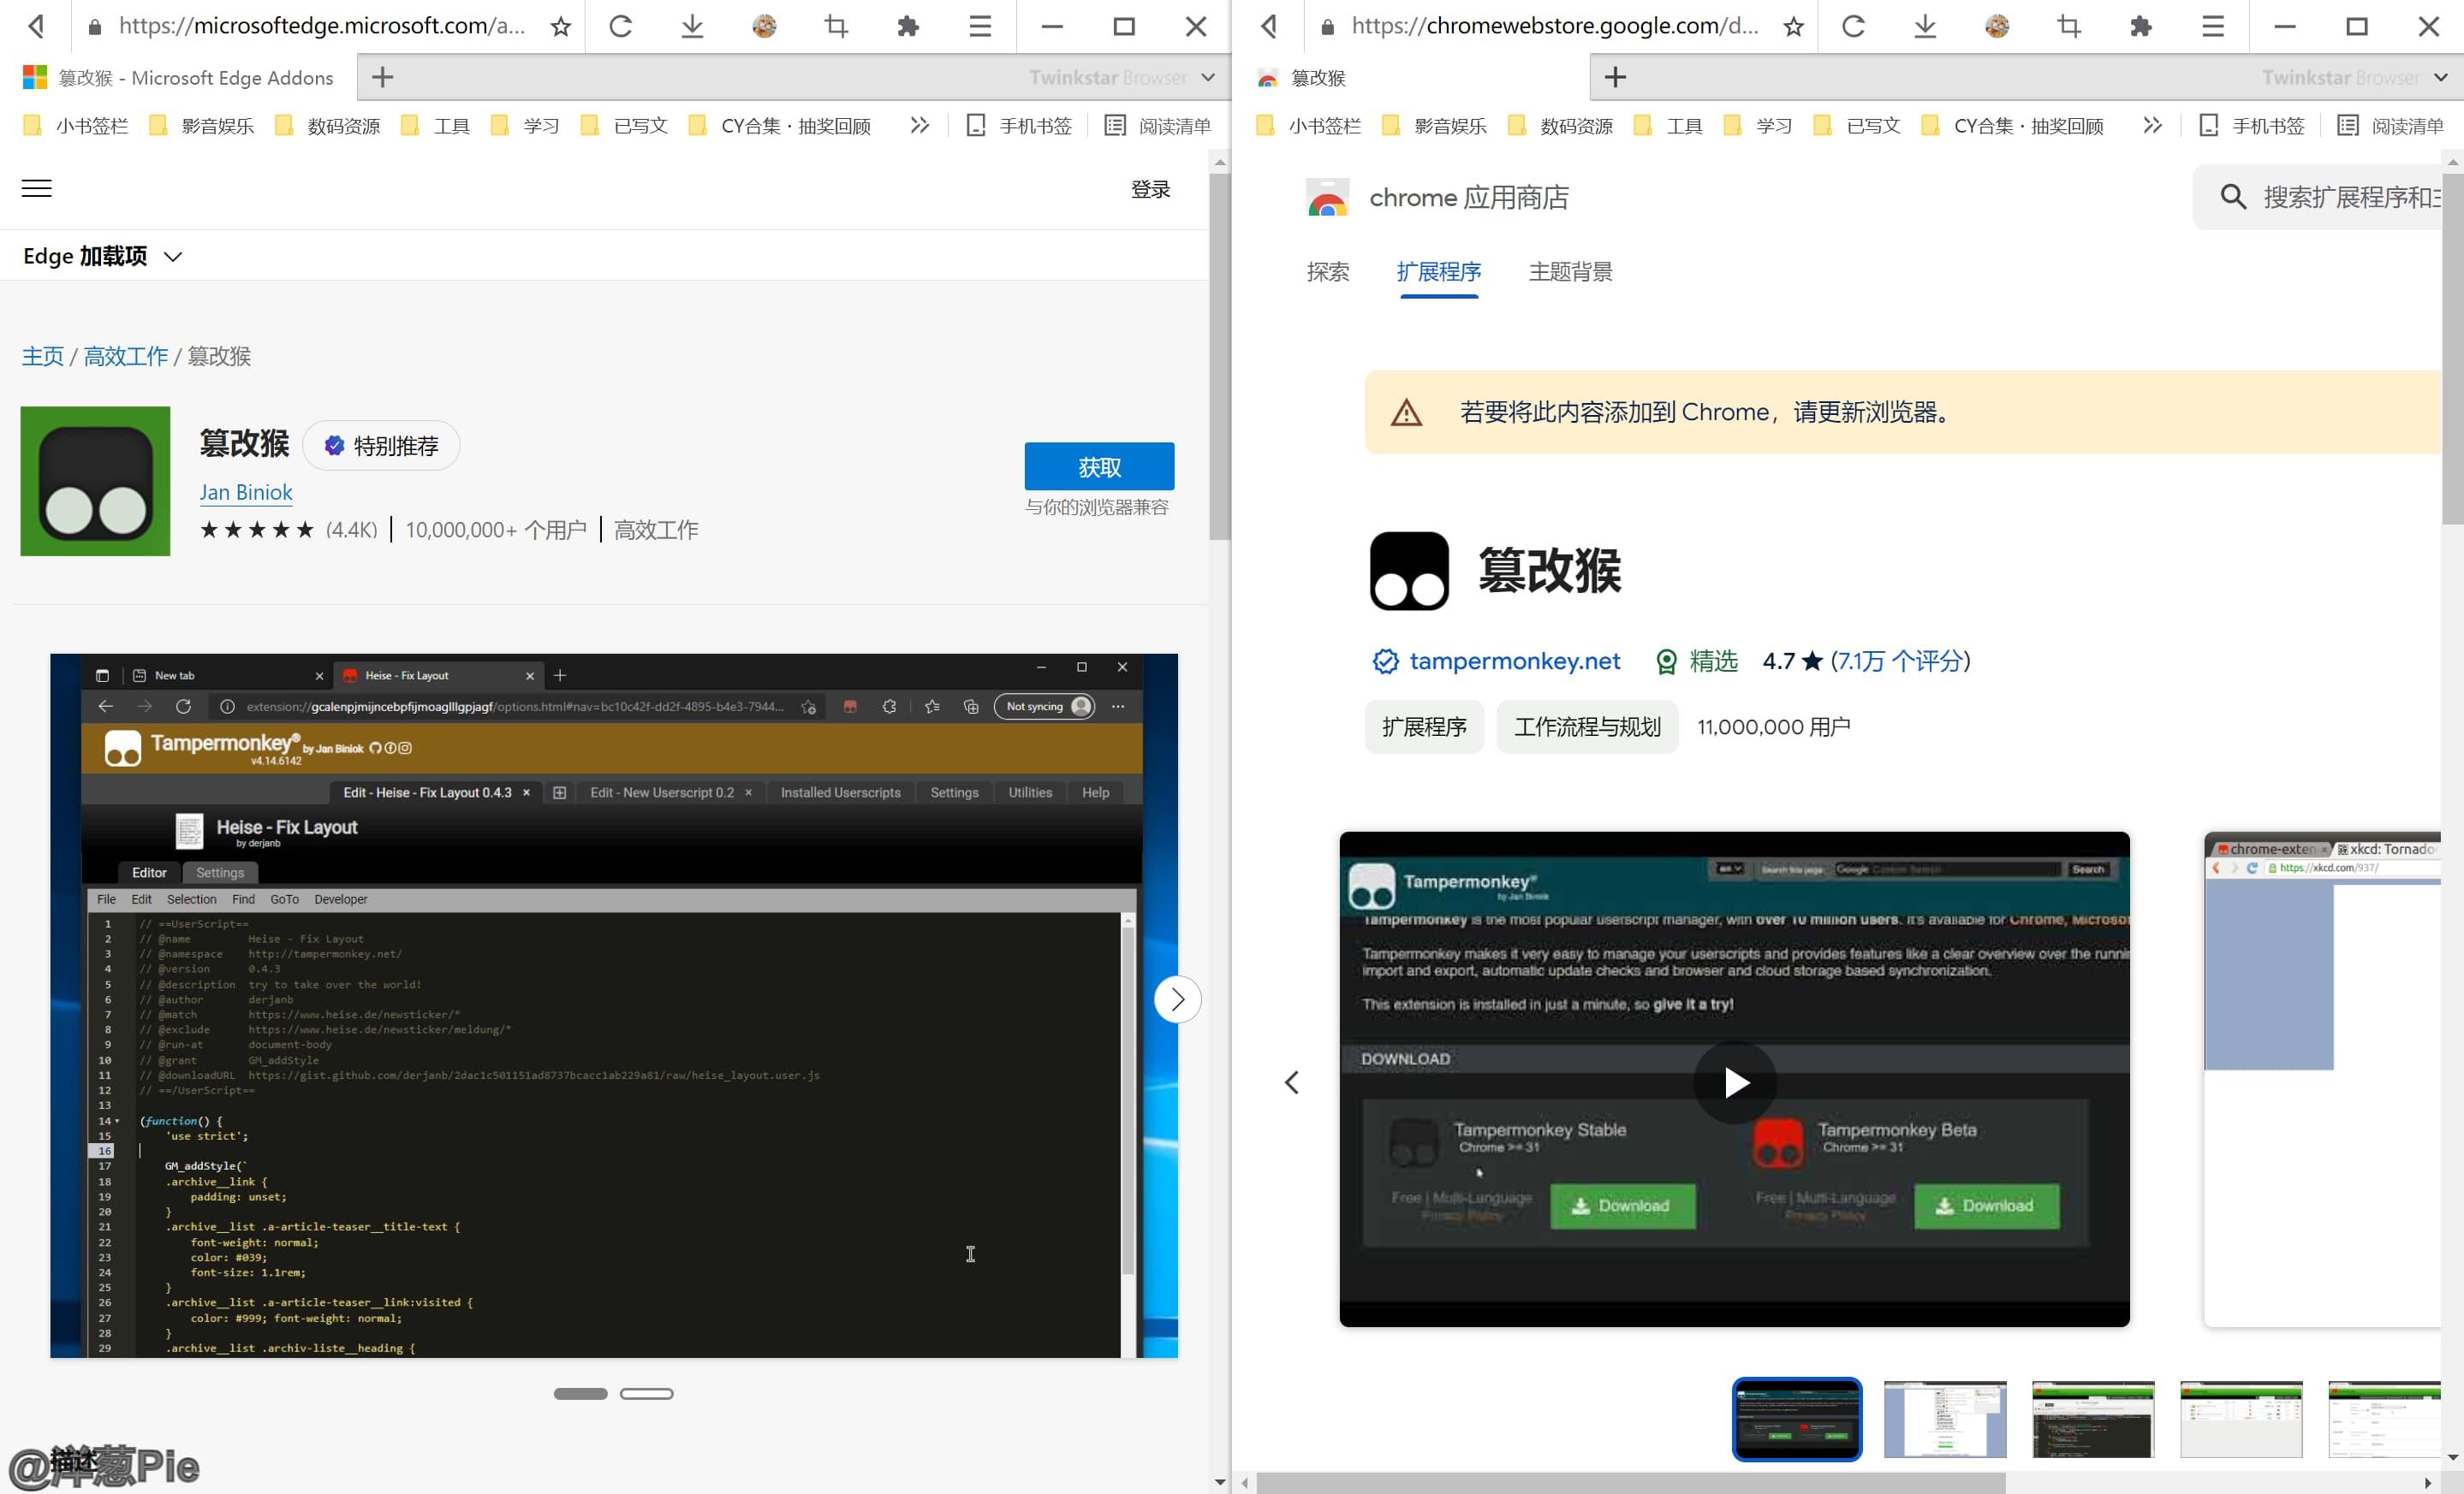Click the 获取 install button
This screenshot has height=1494, width=2464.
(1097, 465)
